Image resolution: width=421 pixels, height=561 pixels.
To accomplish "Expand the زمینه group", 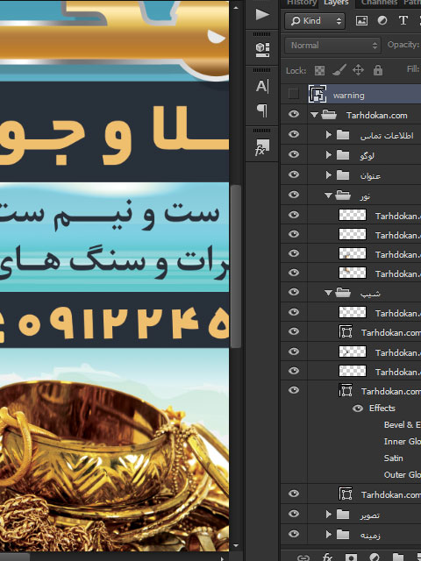I will [x=328, y=535].
